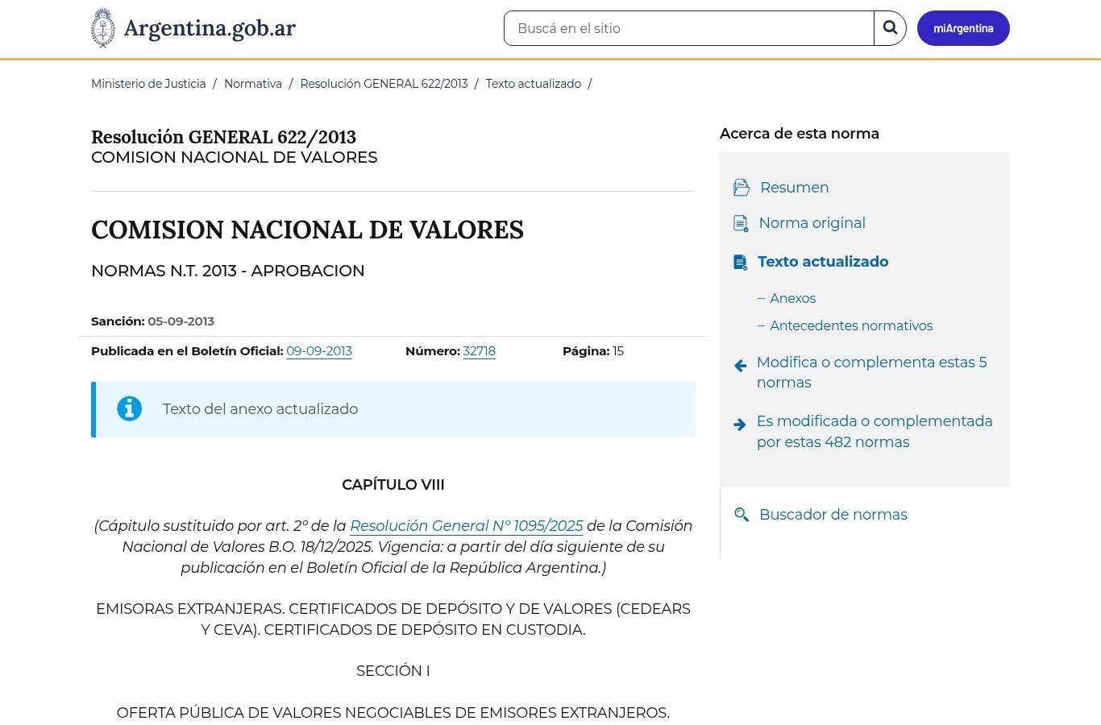Viewport: 1101px width, 725px height.
Task: Click the left arrow icon beside Modifica o complementa
Action: point(741,366)
